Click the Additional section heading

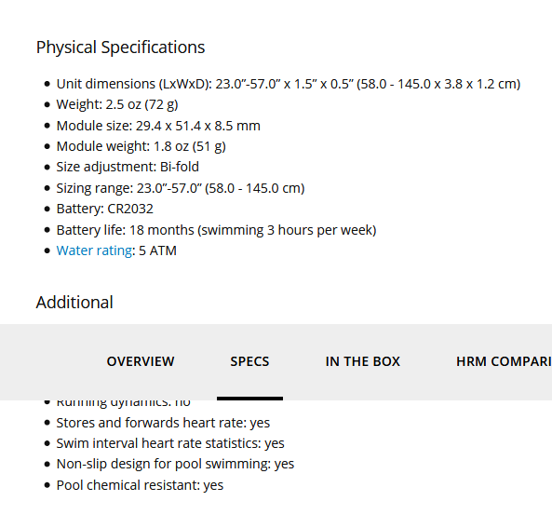point(74,303)
